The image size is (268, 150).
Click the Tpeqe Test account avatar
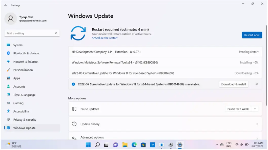(11, 19)
